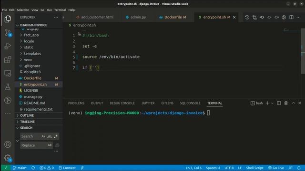Open the Manage gear icon
Image resolution: width=305 pixels, height=171 pixels.
coord(8,158)
